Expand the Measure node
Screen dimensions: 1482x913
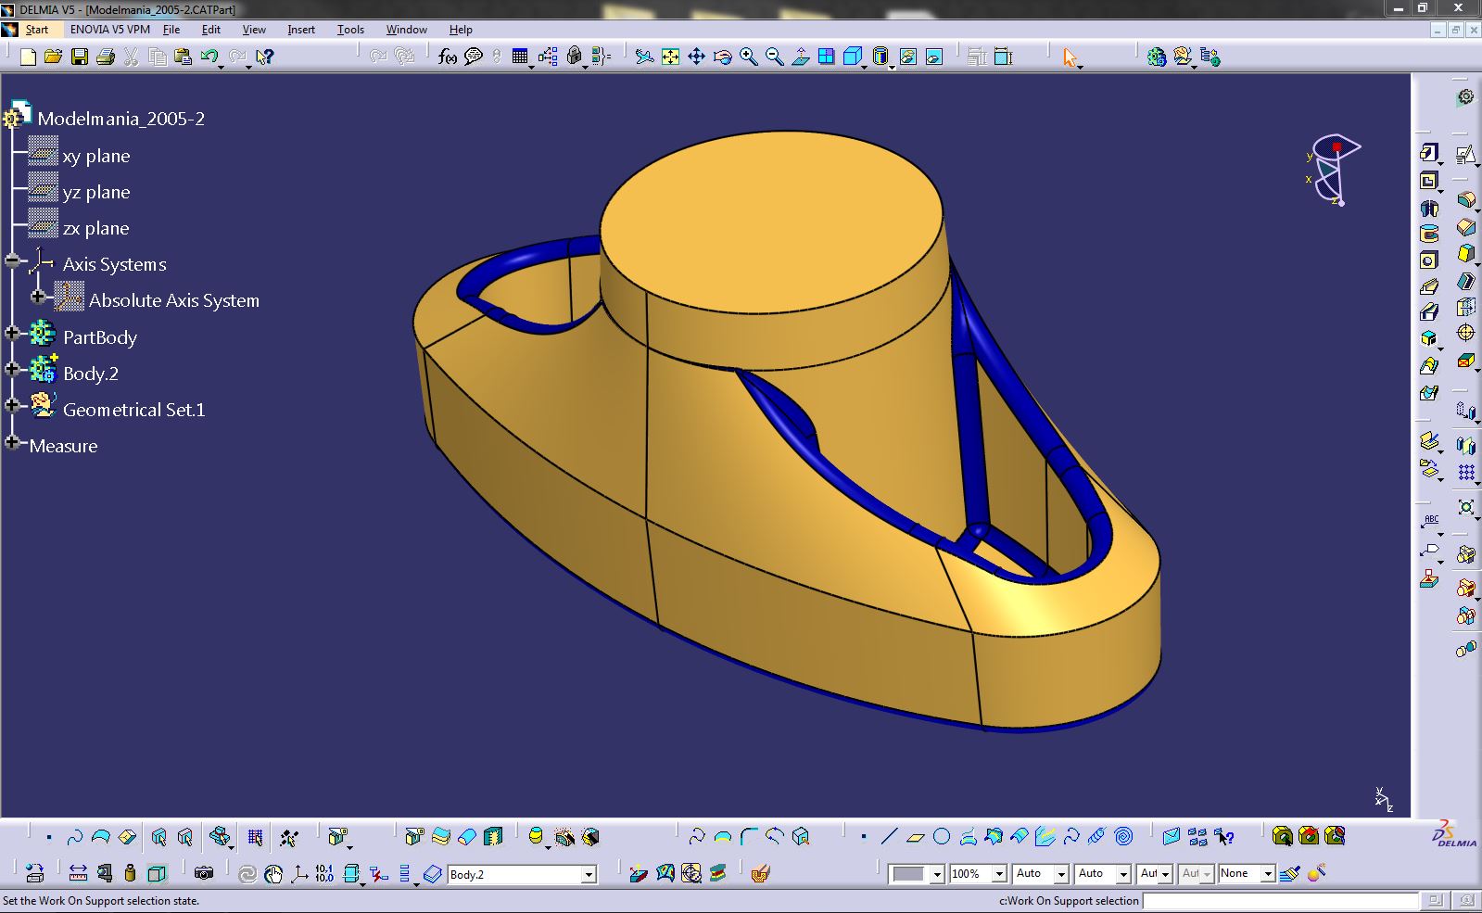coord(12,442)
